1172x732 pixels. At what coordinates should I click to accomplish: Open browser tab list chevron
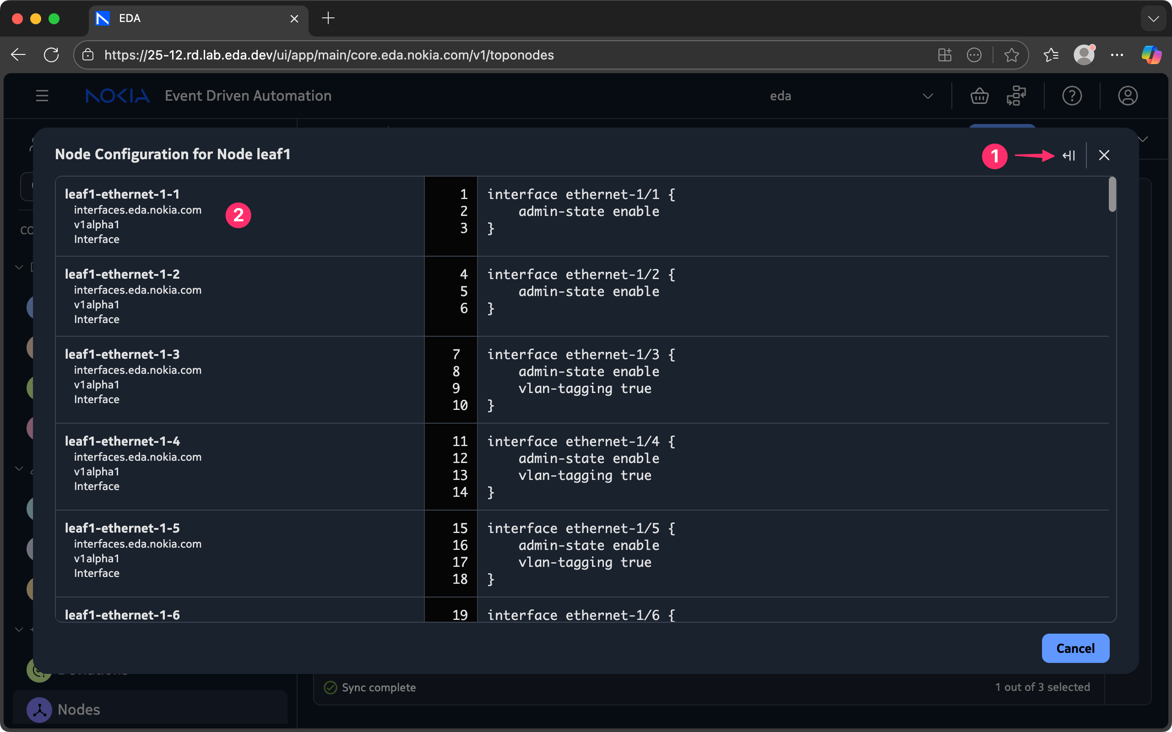[1153, 19]
